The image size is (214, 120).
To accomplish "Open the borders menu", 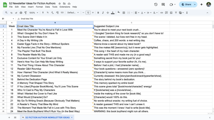I will (124, 13).
